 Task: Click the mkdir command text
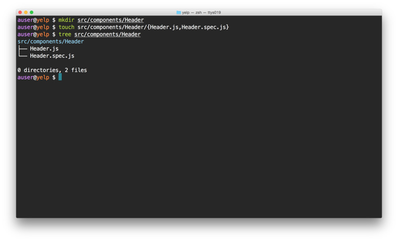pyautogui.click(x=66, y=20)
